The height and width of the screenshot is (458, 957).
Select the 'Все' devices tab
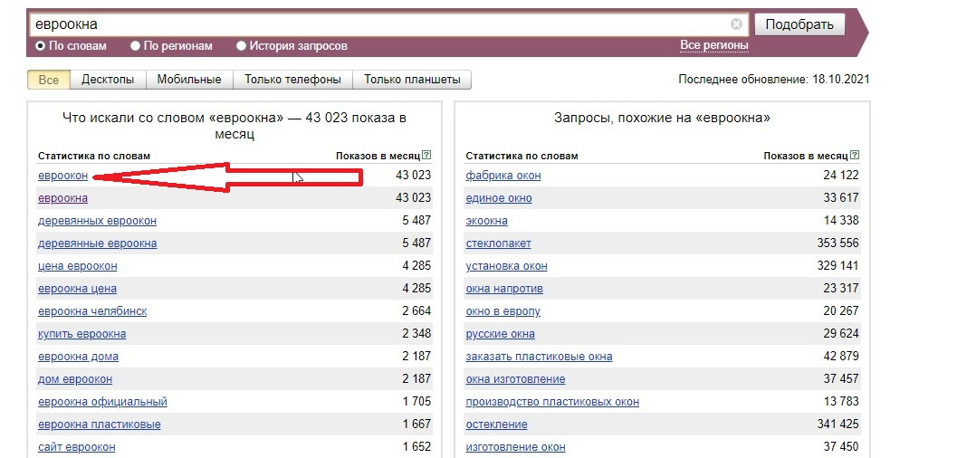tap(49, 80)
